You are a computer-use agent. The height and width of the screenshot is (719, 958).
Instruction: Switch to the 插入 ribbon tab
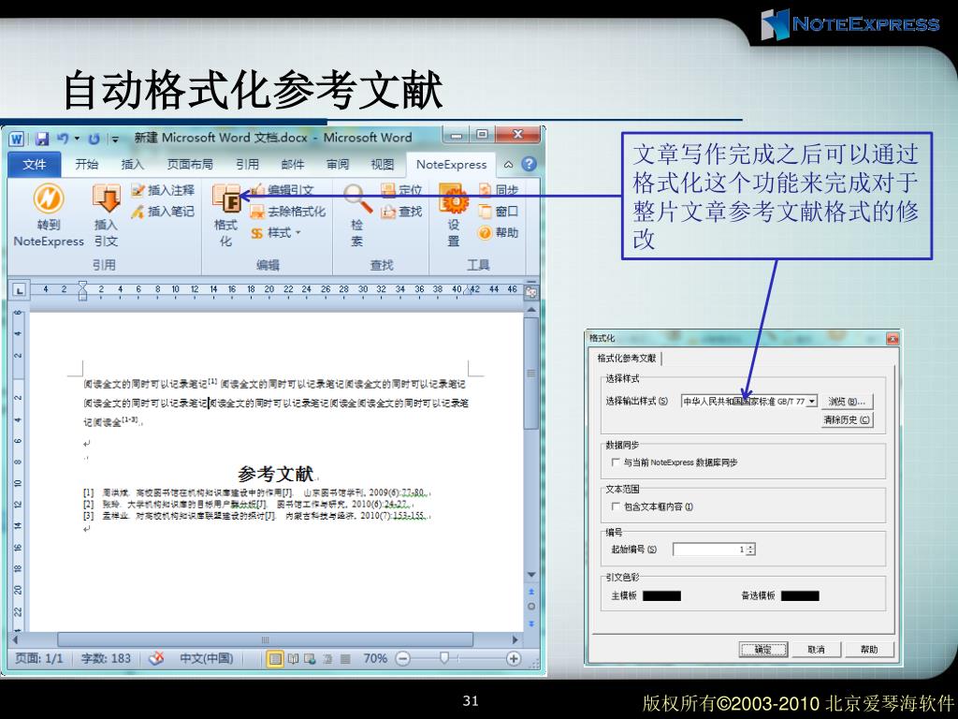coord(133,164)
